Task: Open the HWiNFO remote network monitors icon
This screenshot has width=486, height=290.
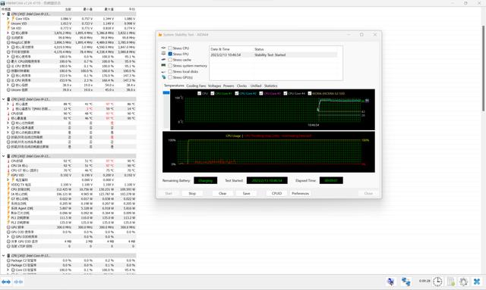Action: [406, 282]
